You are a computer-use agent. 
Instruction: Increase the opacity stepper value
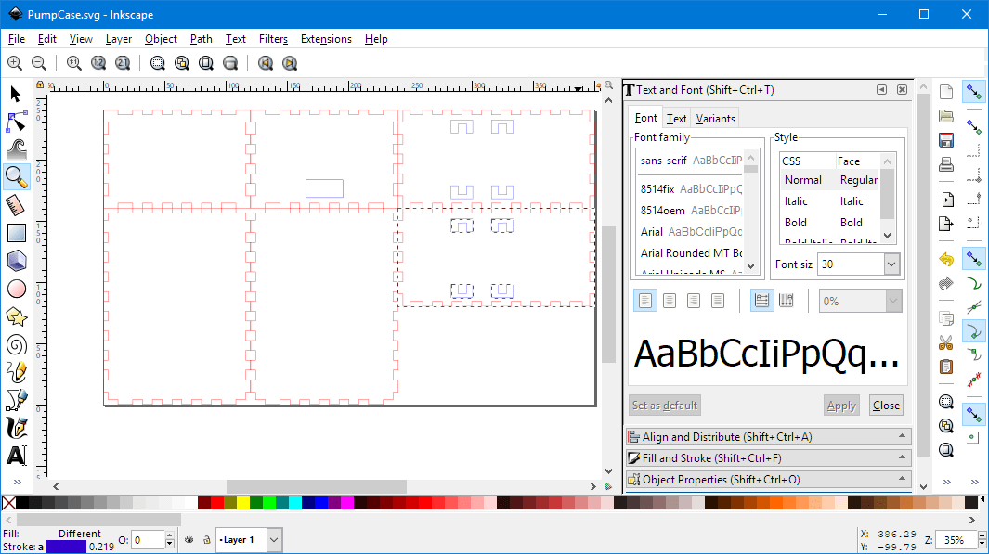point(169,536)
